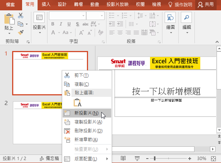
Task: Open the font (字型) dialog launcher
Action: pos(103,42)
